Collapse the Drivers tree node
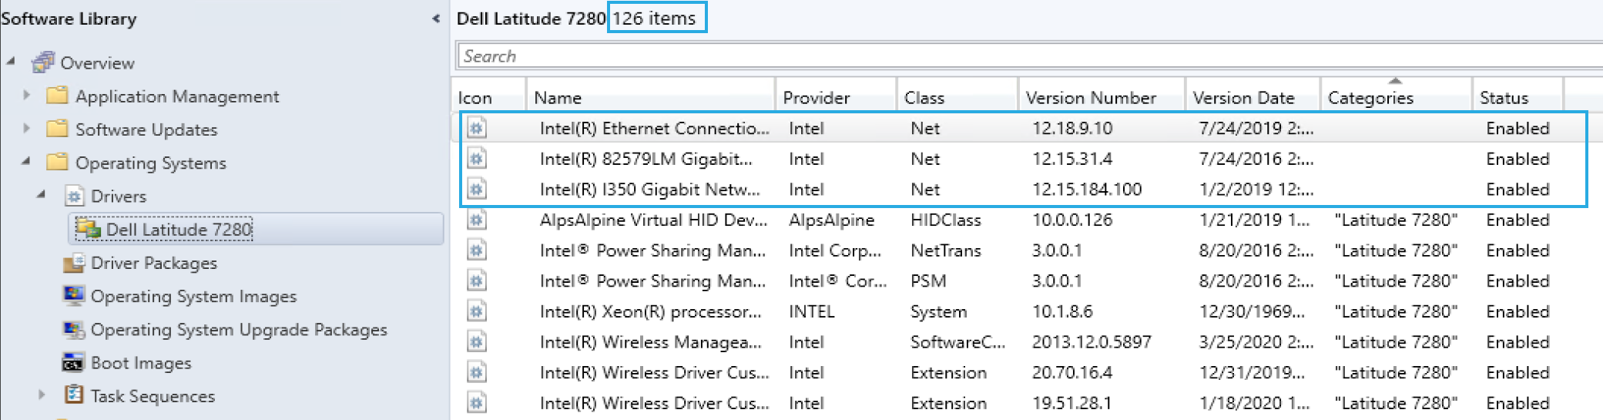1603x420 pixels. 42,195
